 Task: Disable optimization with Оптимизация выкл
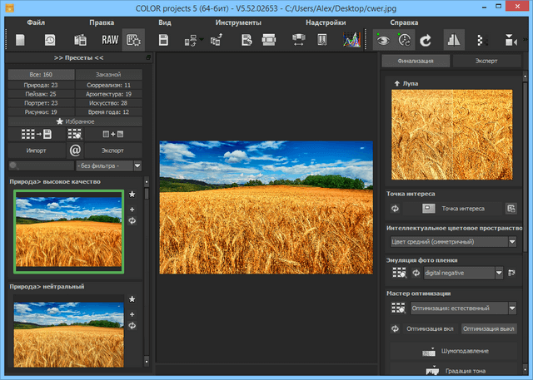488,328
